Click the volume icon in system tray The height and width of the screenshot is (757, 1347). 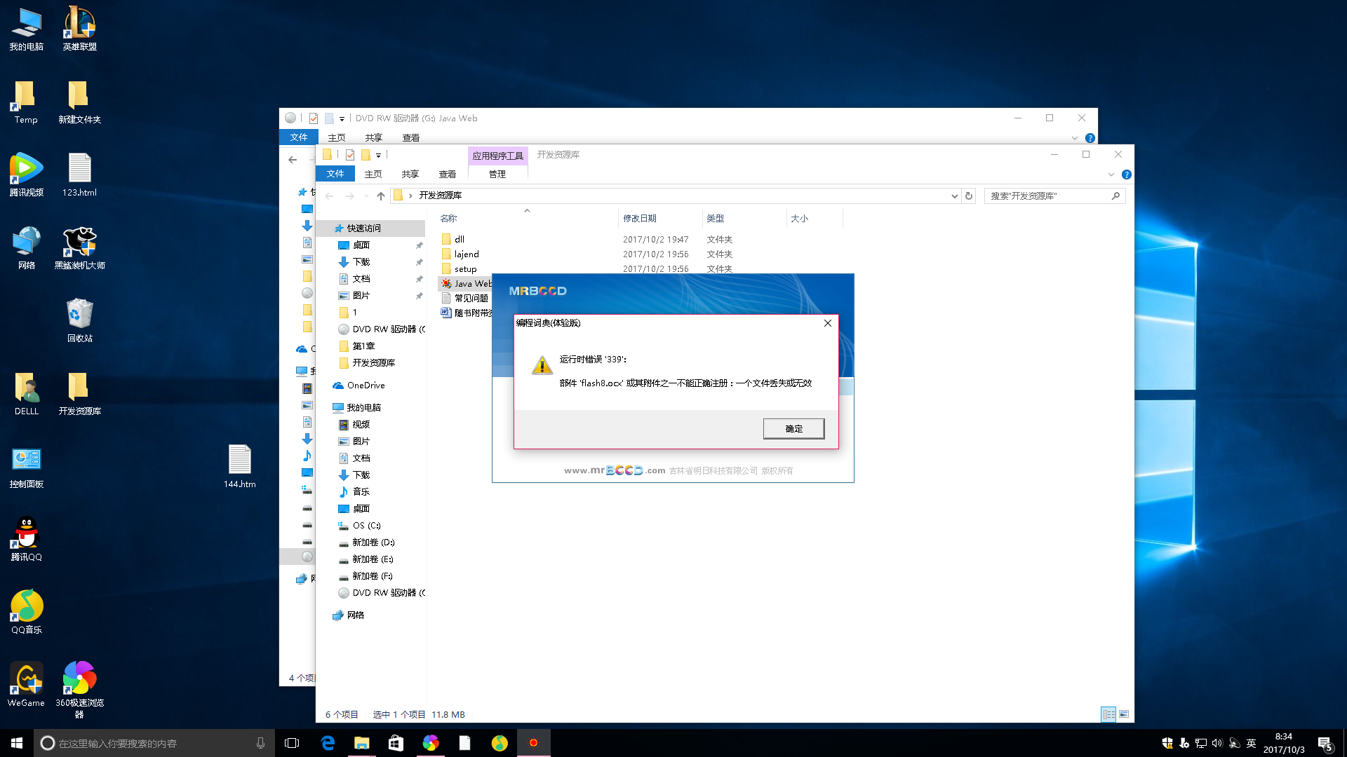point(1217,743)
